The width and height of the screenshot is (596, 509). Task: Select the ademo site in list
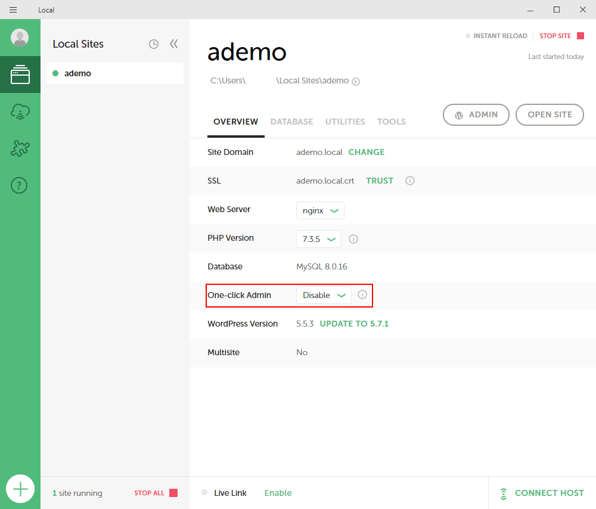(x=115, y=73)
